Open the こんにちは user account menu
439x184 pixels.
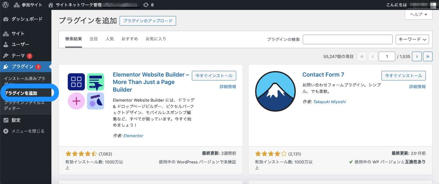point(411,5)
